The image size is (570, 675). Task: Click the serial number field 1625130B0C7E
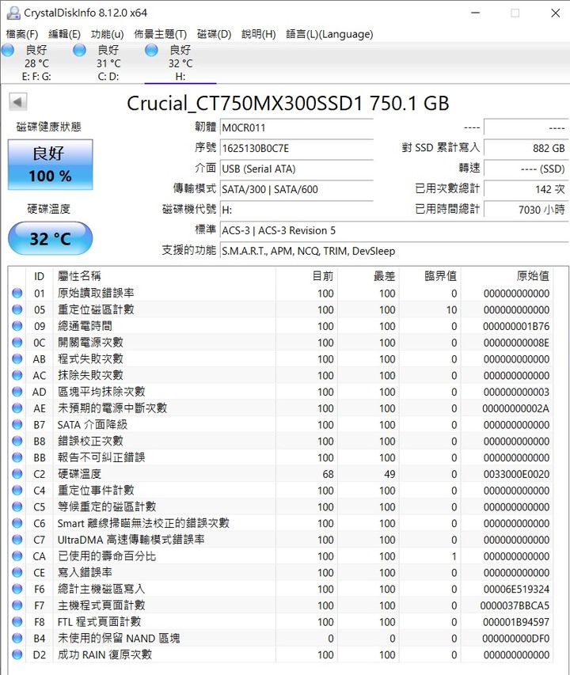(x=297, y=149)
